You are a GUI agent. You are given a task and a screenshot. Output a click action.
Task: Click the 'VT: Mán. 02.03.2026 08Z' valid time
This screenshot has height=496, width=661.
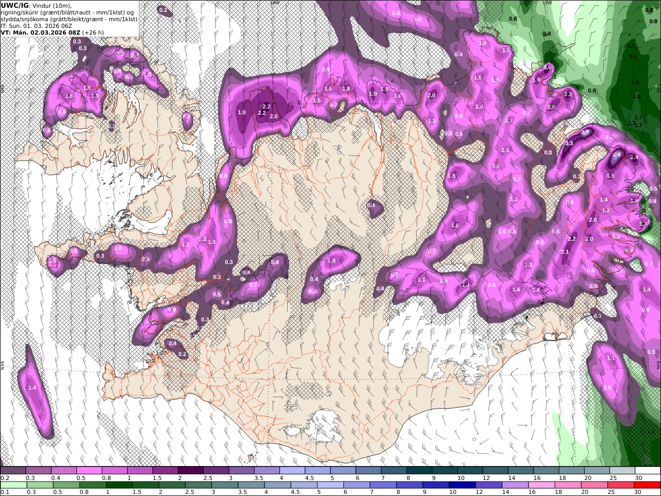(40, 32)
